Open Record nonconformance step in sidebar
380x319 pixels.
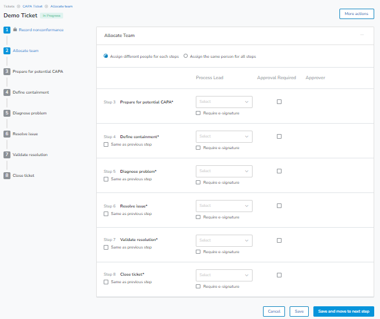click(x=41, y=29)
